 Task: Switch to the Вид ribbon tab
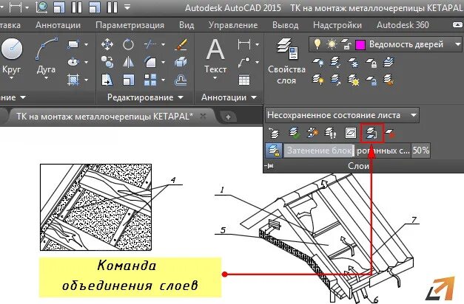click(186, 25)
